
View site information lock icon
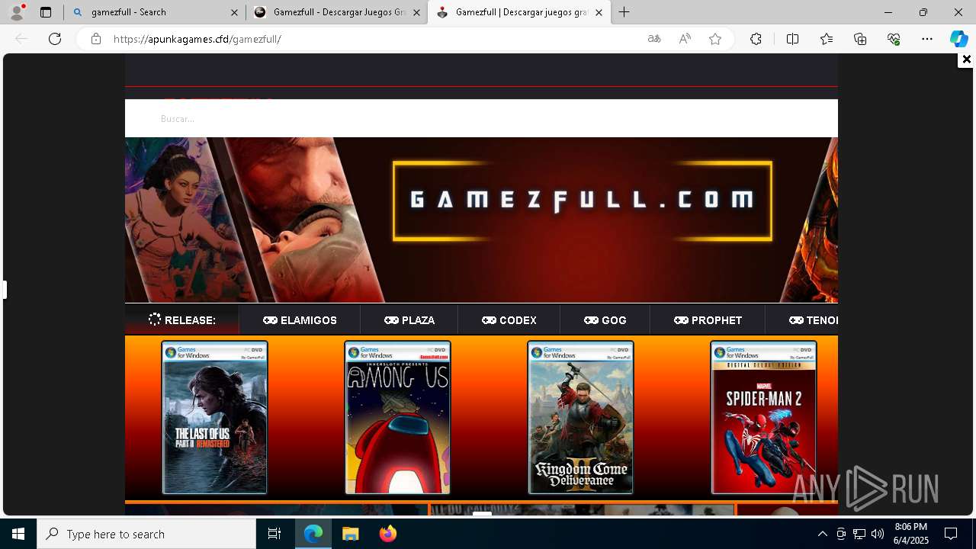pyautogui.click(x=95, y=39)
